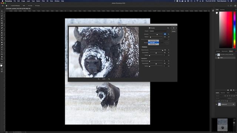Select the Lasso tool
Viewport: 237px width, 133px height.
[2, 16]
